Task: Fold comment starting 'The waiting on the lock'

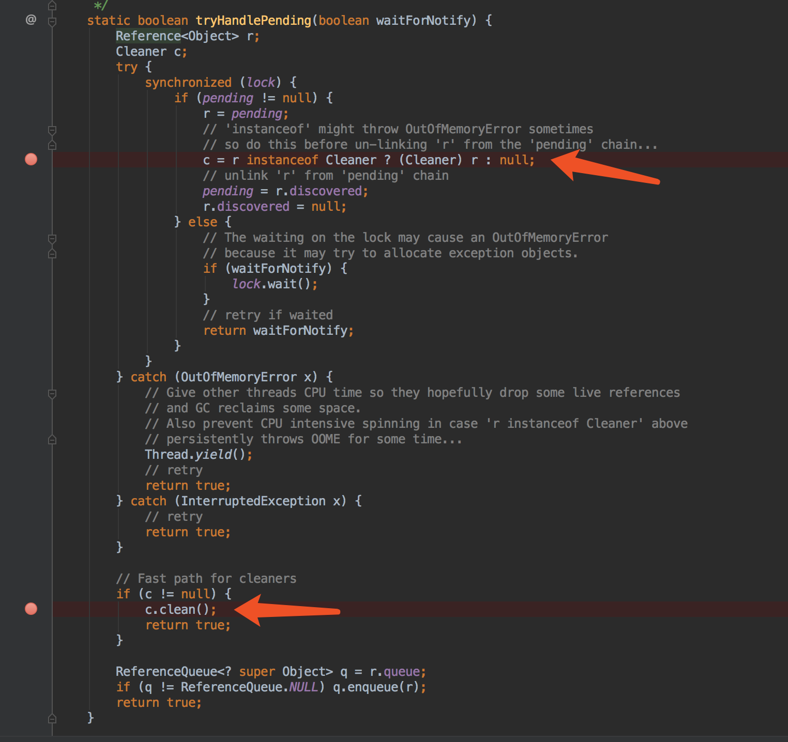Action: [52, 238]
